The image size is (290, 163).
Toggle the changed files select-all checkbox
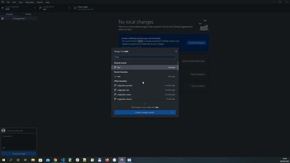[3, 19]
